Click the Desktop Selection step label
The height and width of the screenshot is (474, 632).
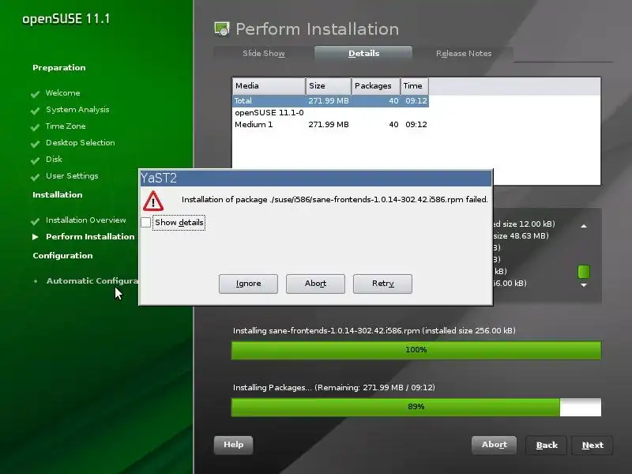coord(81,143)
